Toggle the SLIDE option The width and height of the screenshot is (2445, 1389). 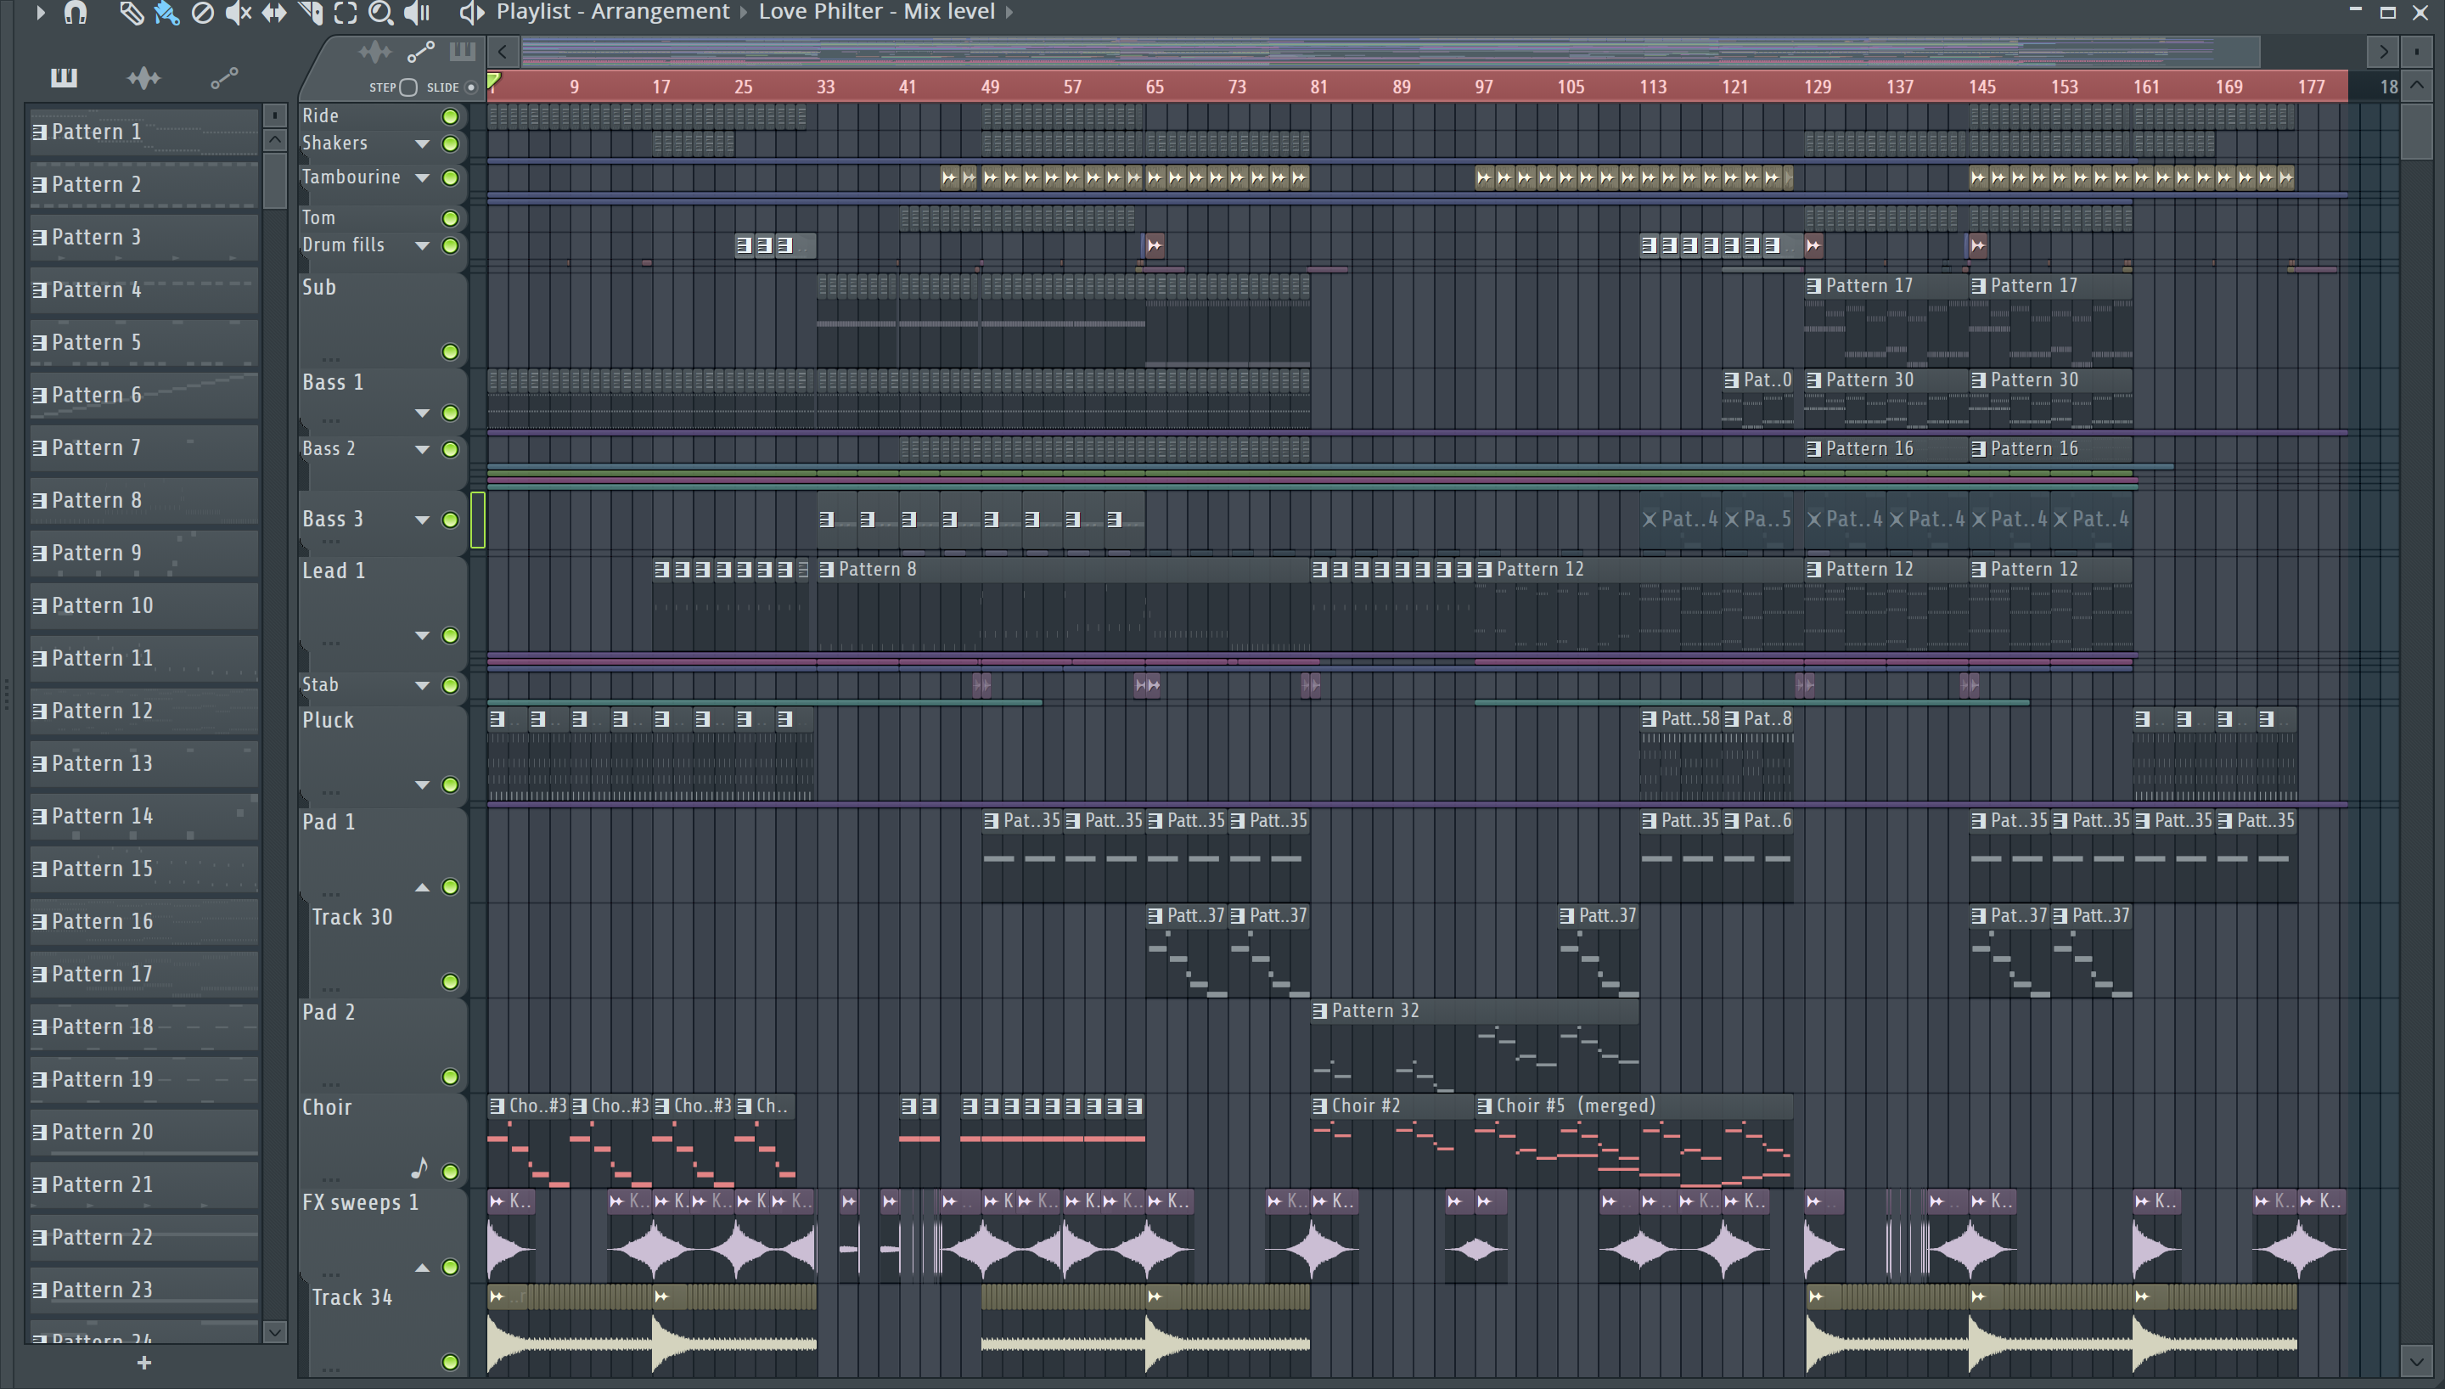pos(470,87)
